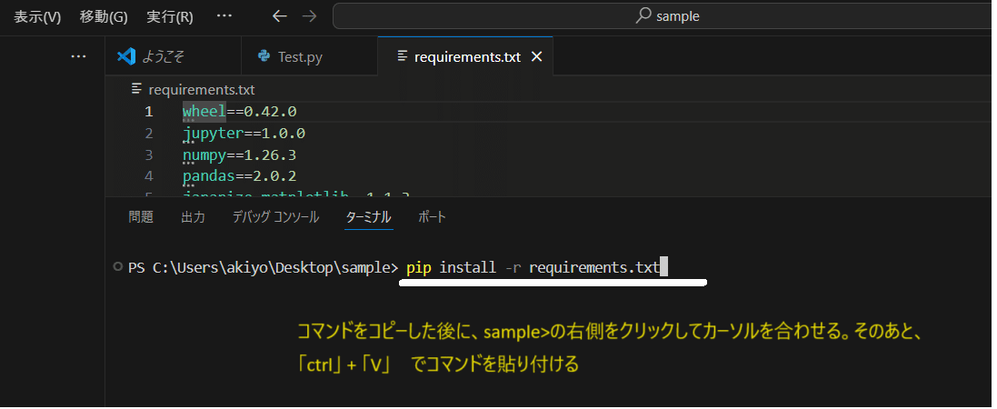Show the 出力 panel tab
The width and height of the screenshot is (997, 409).
pos(194,217)
